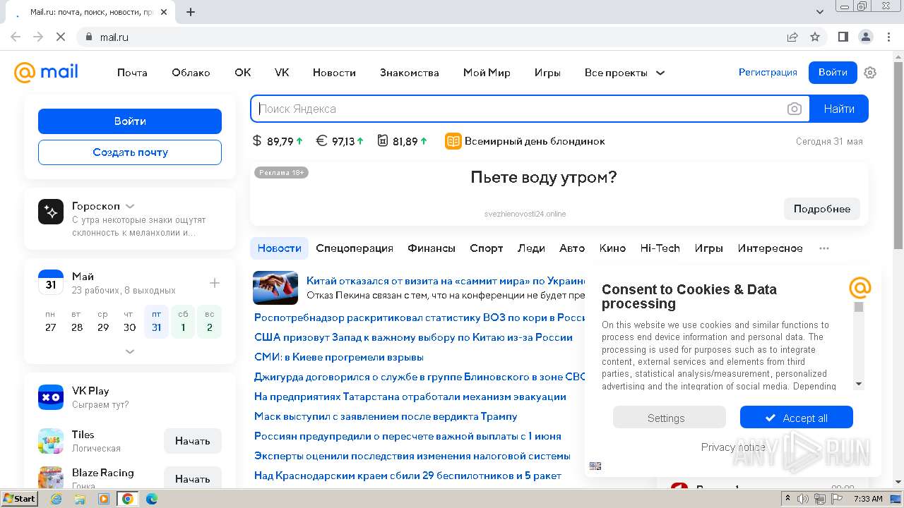Click the oil price 81,89 indicator
This screenshot has width=904, height=508.
(x=403, y=141)
